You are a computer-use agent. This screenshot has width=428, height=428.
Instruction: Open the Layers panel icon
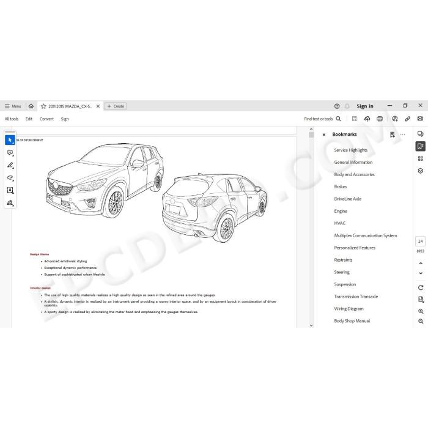[x=421, y=171]
